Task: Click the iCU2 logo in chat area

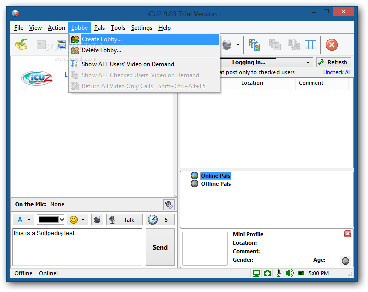Action: (37, 78)
